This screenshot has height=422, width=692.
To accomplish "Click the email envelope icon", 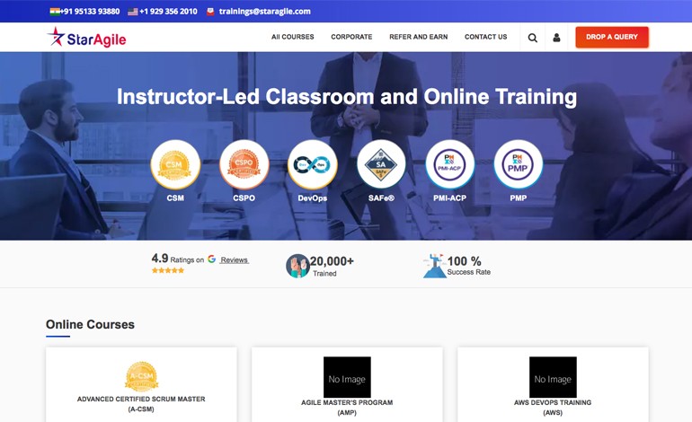I will (210, 12).
